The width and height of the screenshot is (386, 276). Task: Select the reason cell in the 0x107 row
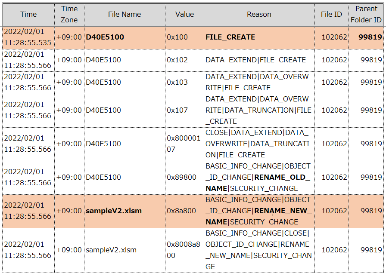point(258,110)
